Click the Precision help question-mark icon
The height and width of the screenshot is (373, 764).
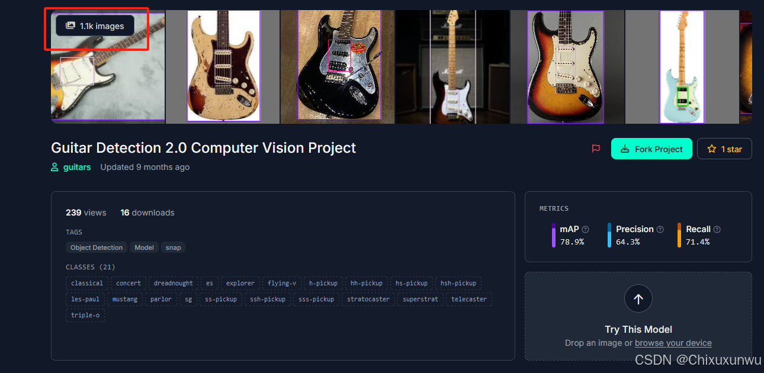660,230
